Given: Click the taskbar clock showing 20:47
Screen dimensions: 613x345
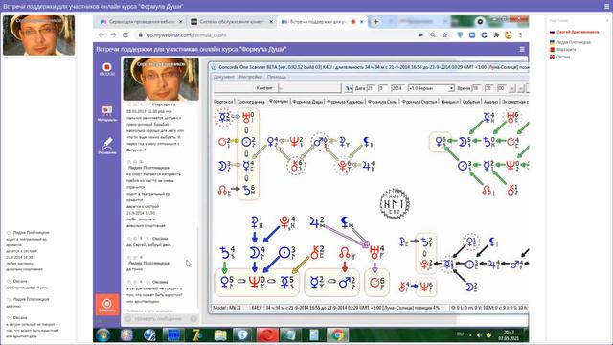Looking at the screenshot, I should coord(509,335).
